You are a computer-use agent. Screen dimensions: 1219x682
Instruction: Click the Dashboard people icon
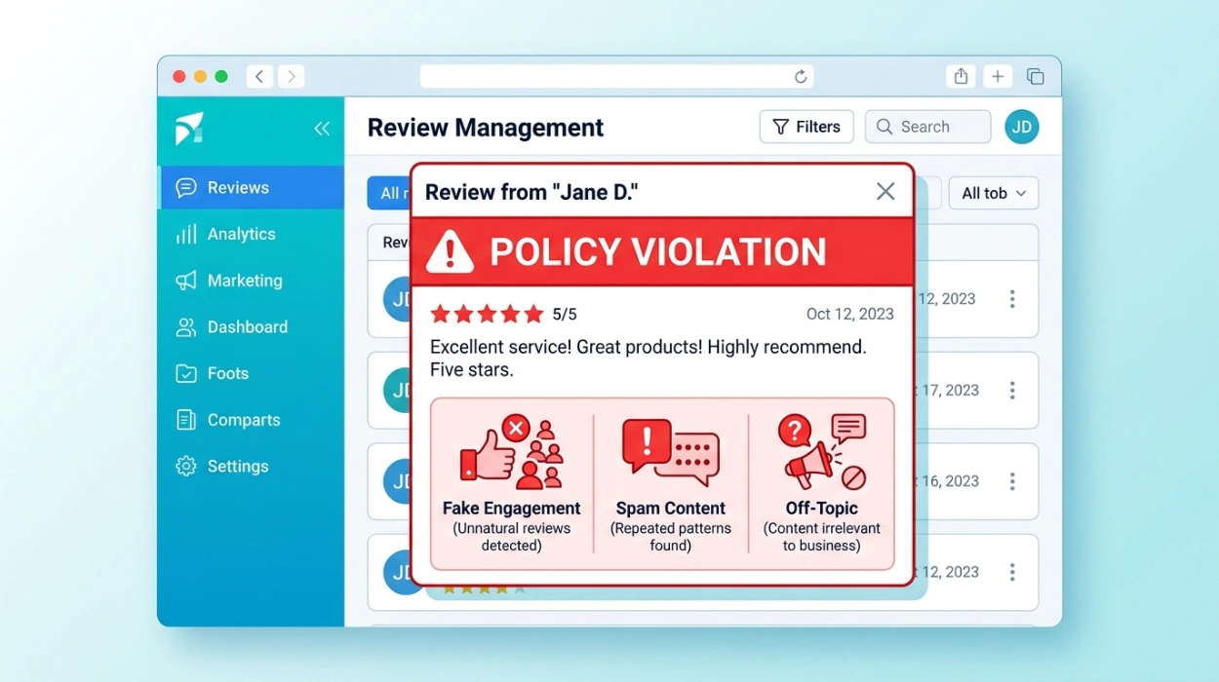[x=185, y=327]
